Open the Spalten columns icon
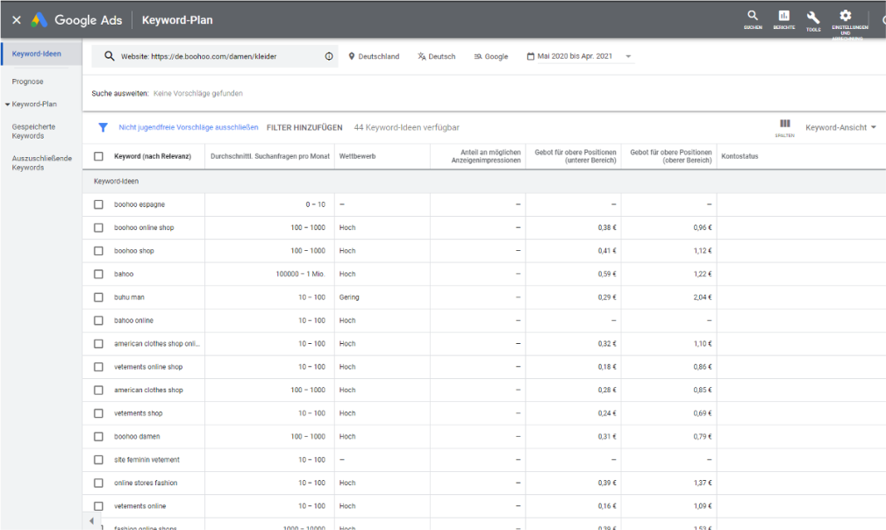 click(785, 124)
